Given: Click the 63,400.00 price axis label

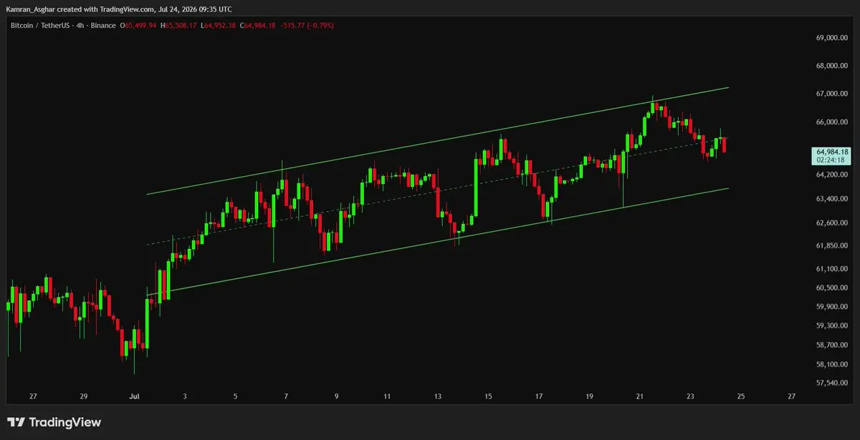Looking at the screenshot, I should (x=833, y=199).
